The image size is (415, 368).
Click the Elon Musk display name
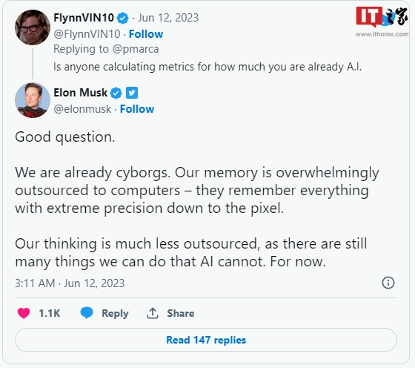[81, 93]
